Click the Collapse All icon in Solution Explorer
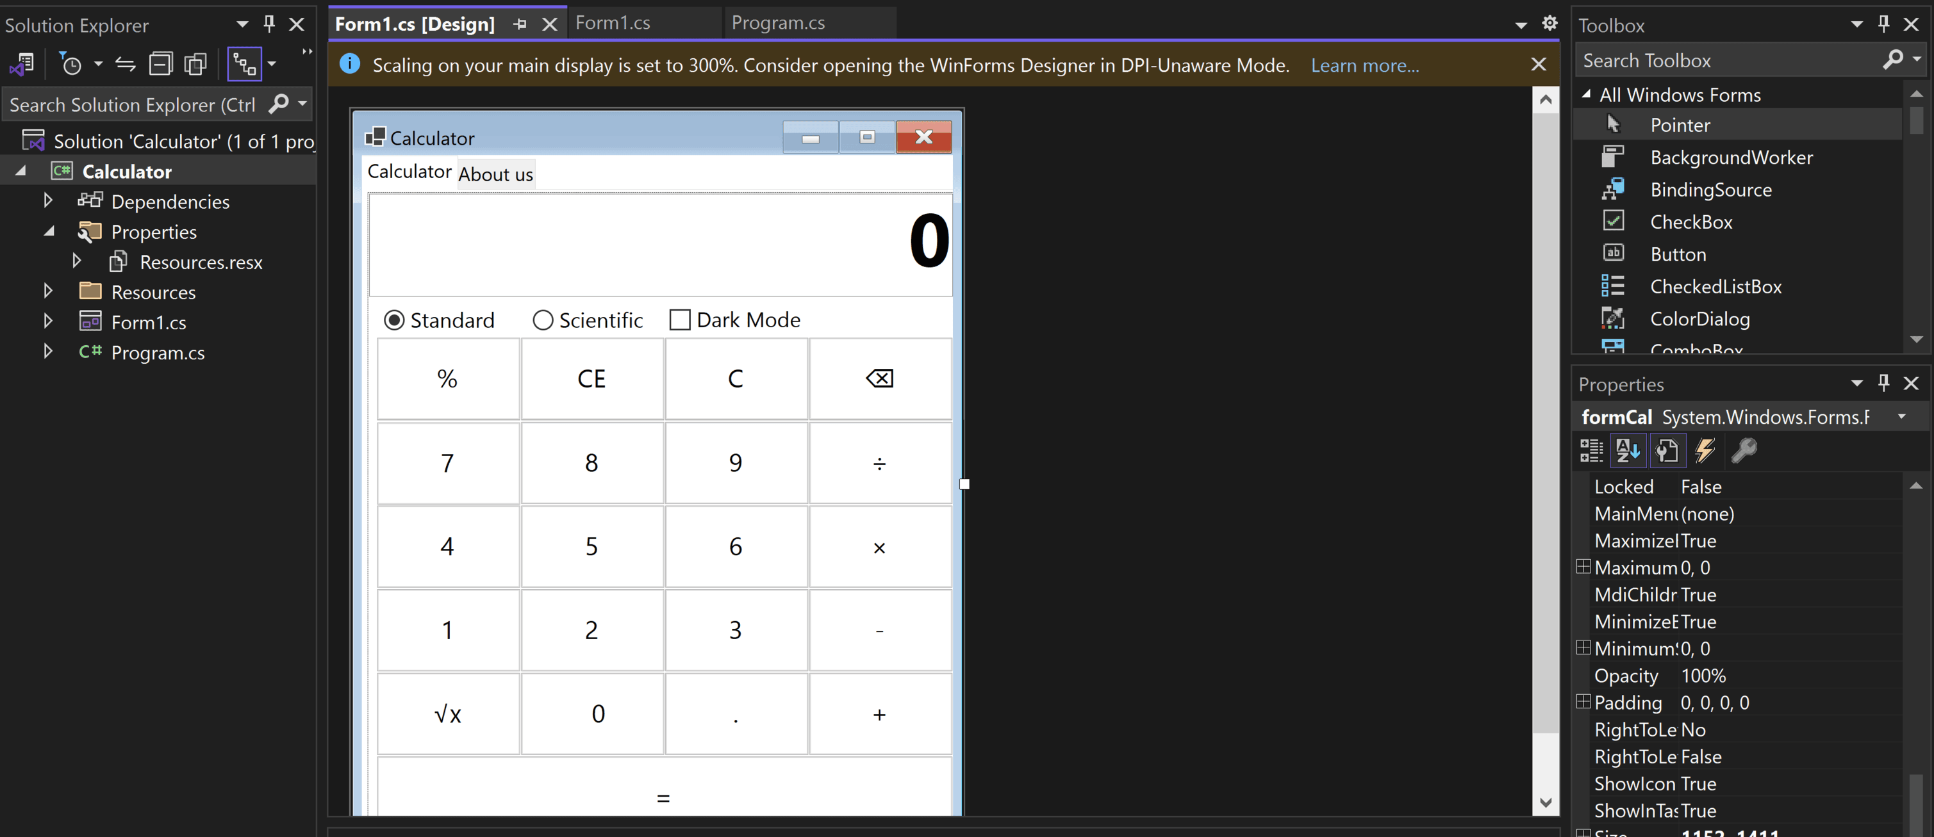 click(x=161, y=65)
